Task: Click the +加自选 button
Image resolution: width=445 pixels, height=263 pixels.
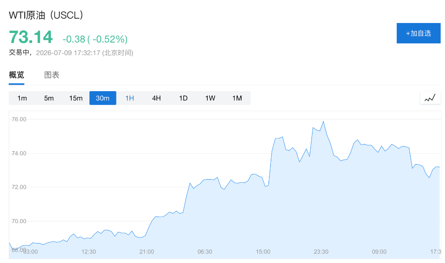Action: coord(418,33)
